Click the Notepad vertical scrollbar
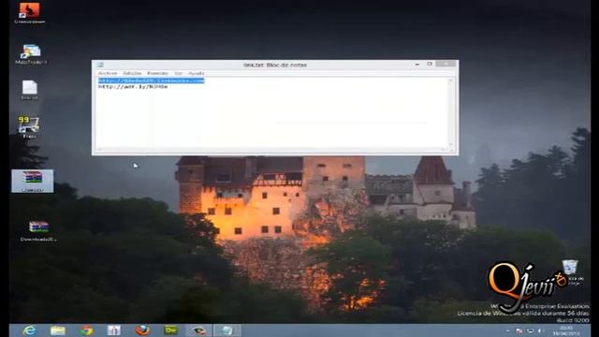 point(451,113)
